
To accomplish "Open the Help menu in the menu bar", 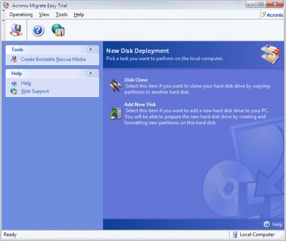I will pos(79,15).
